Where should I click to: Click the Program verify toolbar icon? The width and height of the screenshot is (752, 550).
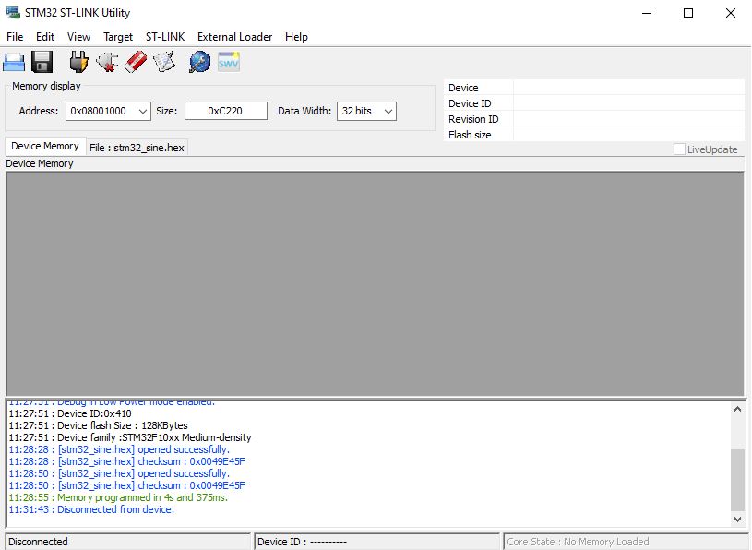164,62
